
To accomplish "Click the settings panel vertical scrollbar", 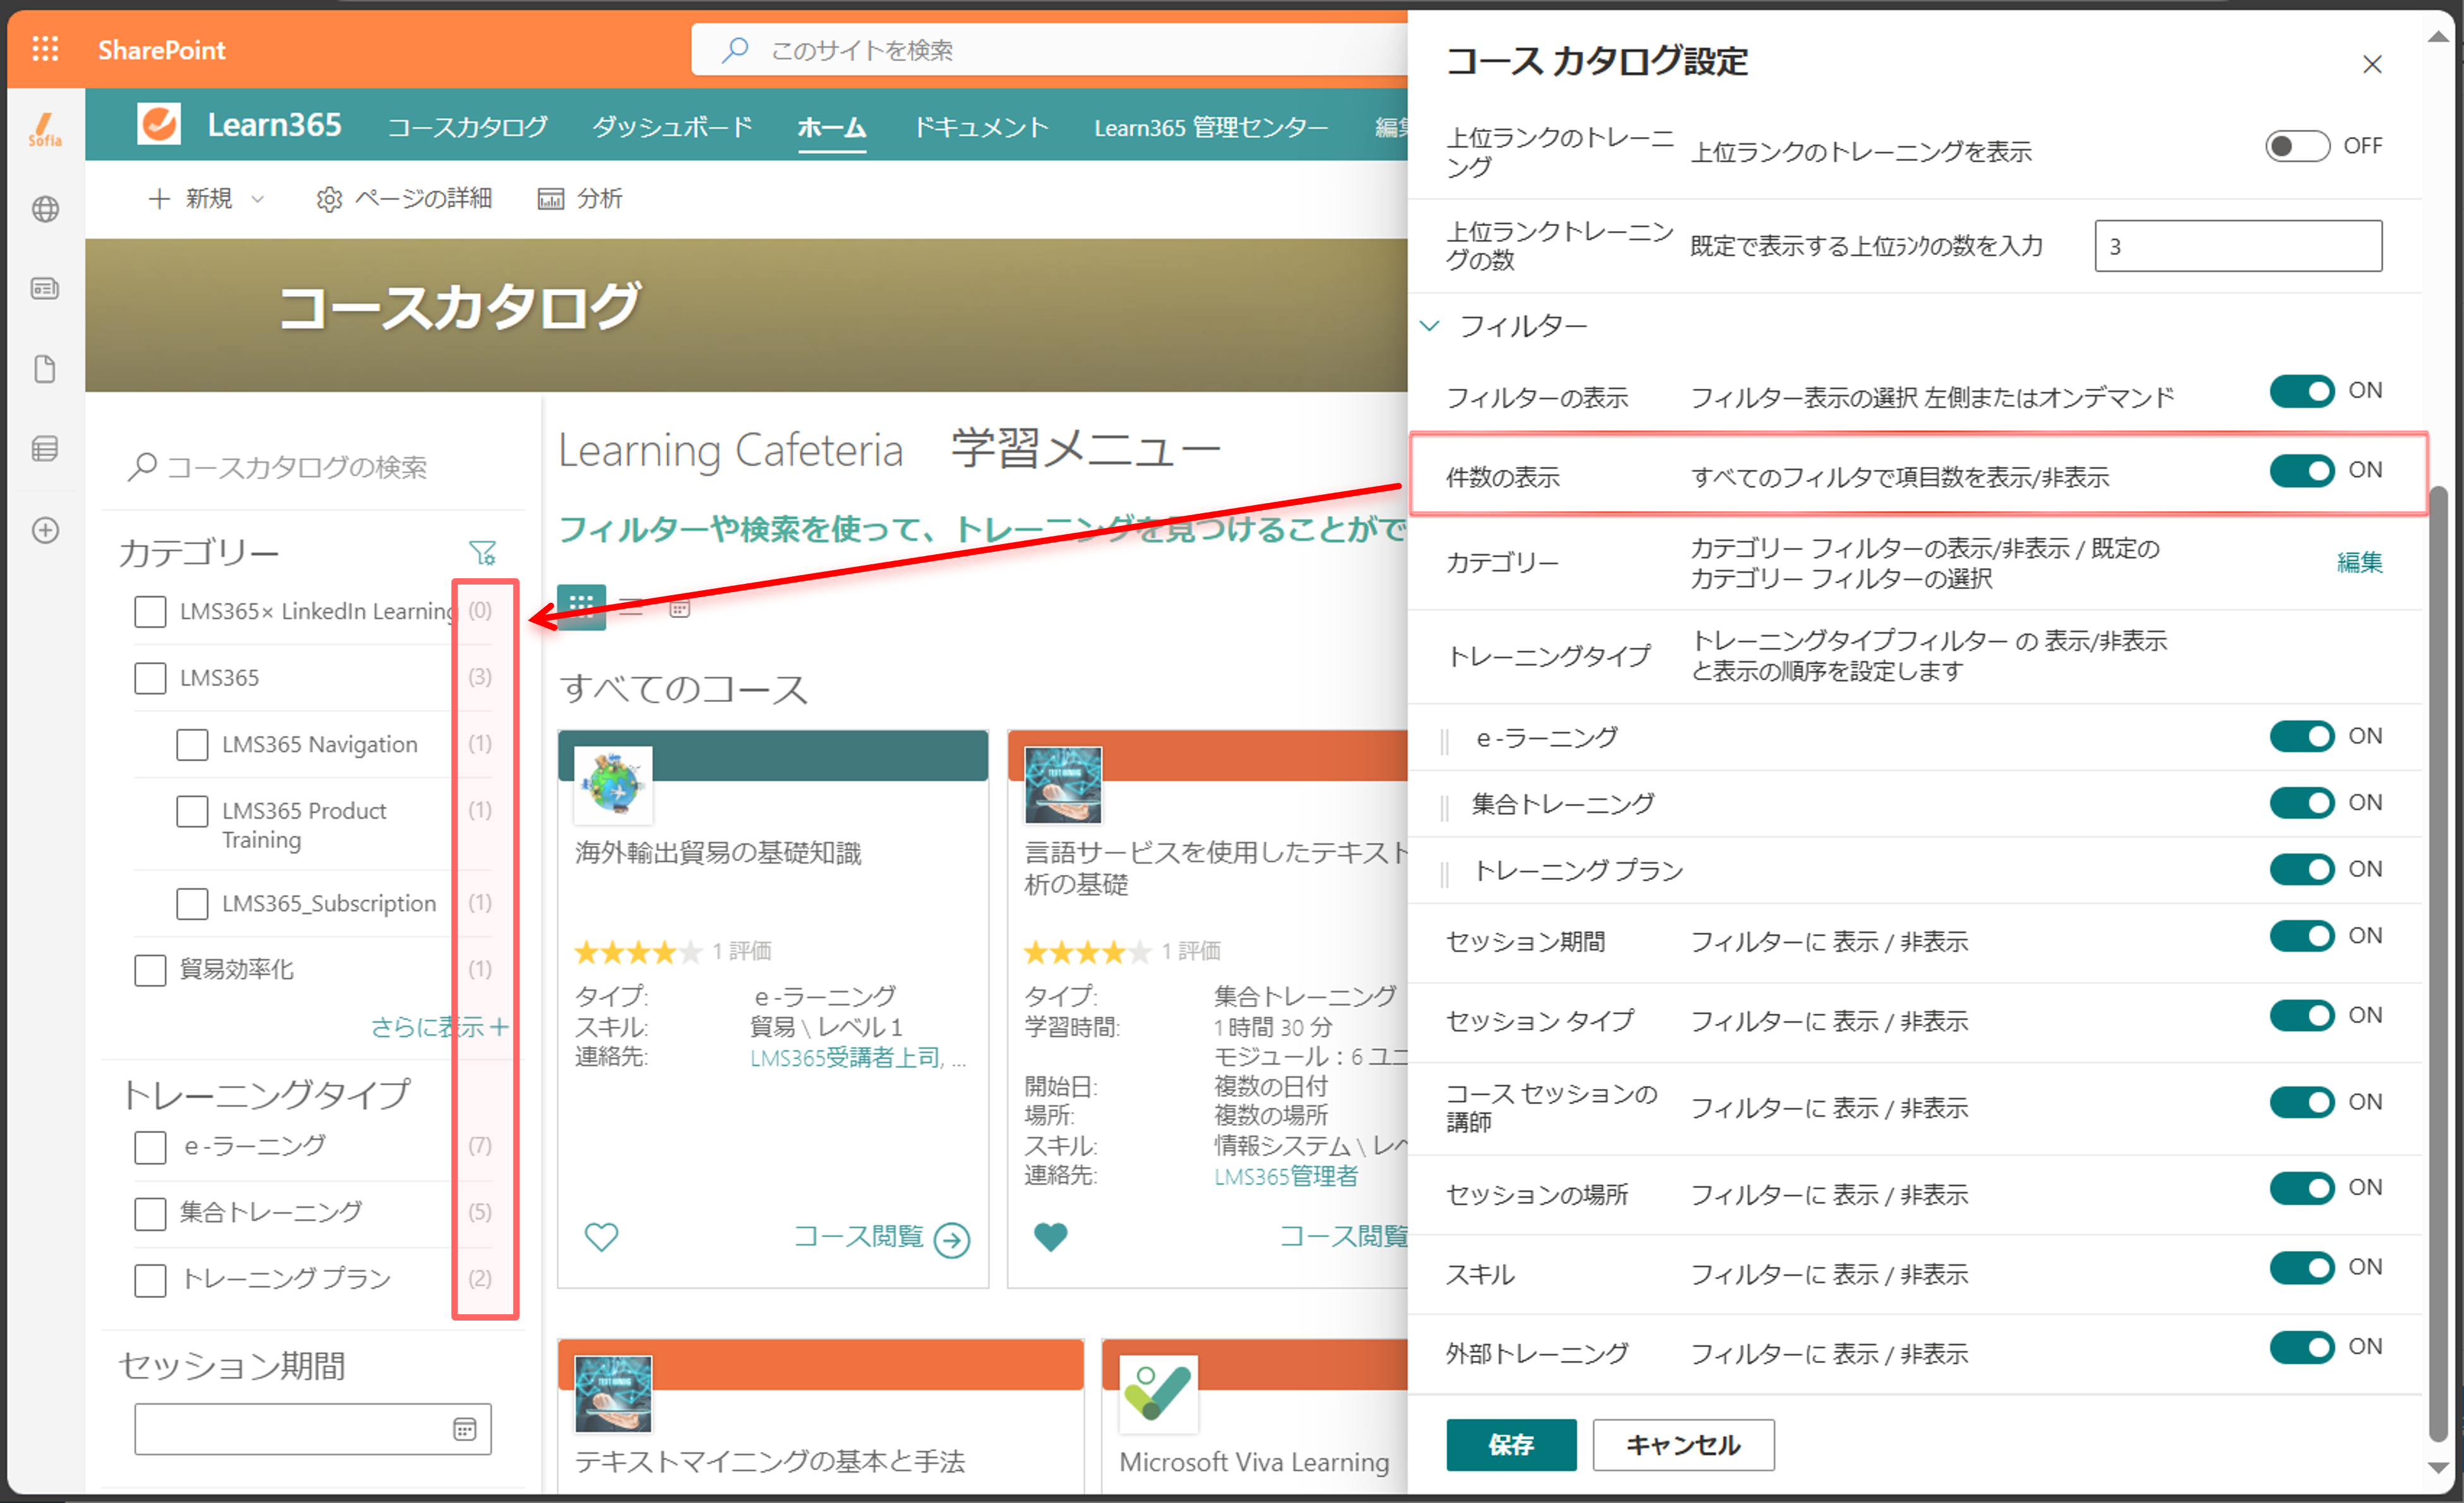I will pyautogui.click(x=2439, y=965).
